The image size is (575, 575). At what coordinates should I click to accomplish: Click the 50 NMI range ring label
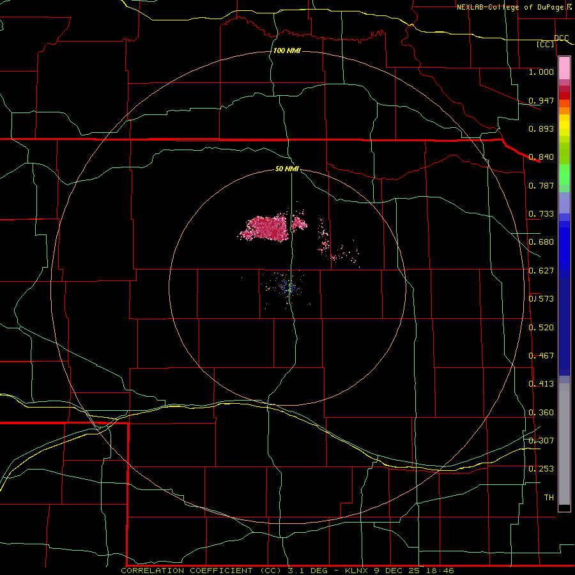[x=287, y=169]
